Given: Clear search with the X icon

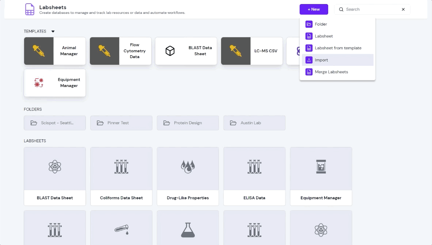Looking at the screenshot, I should pyautogui.click(x=403, y=10).
